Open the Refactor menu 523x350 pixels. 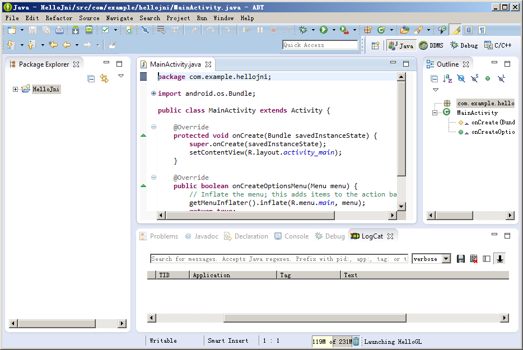click(59, 18)
